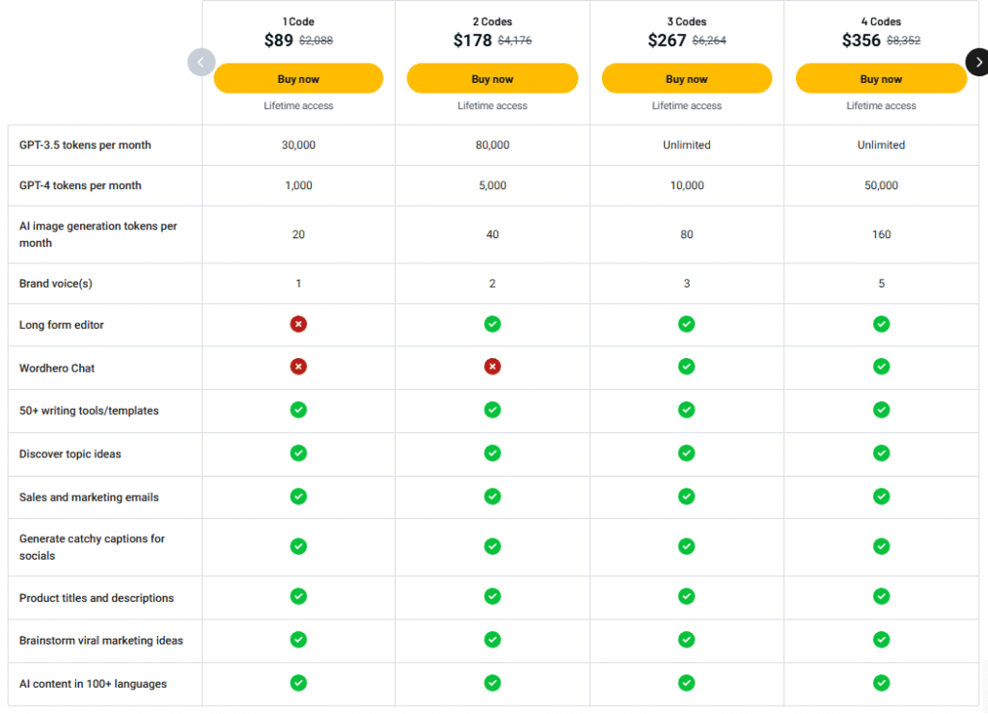Click check for Brainstorm viral marketing, 2 Codes
The image size is (988, 714).
pyautogui.click(x=492, y=640)
